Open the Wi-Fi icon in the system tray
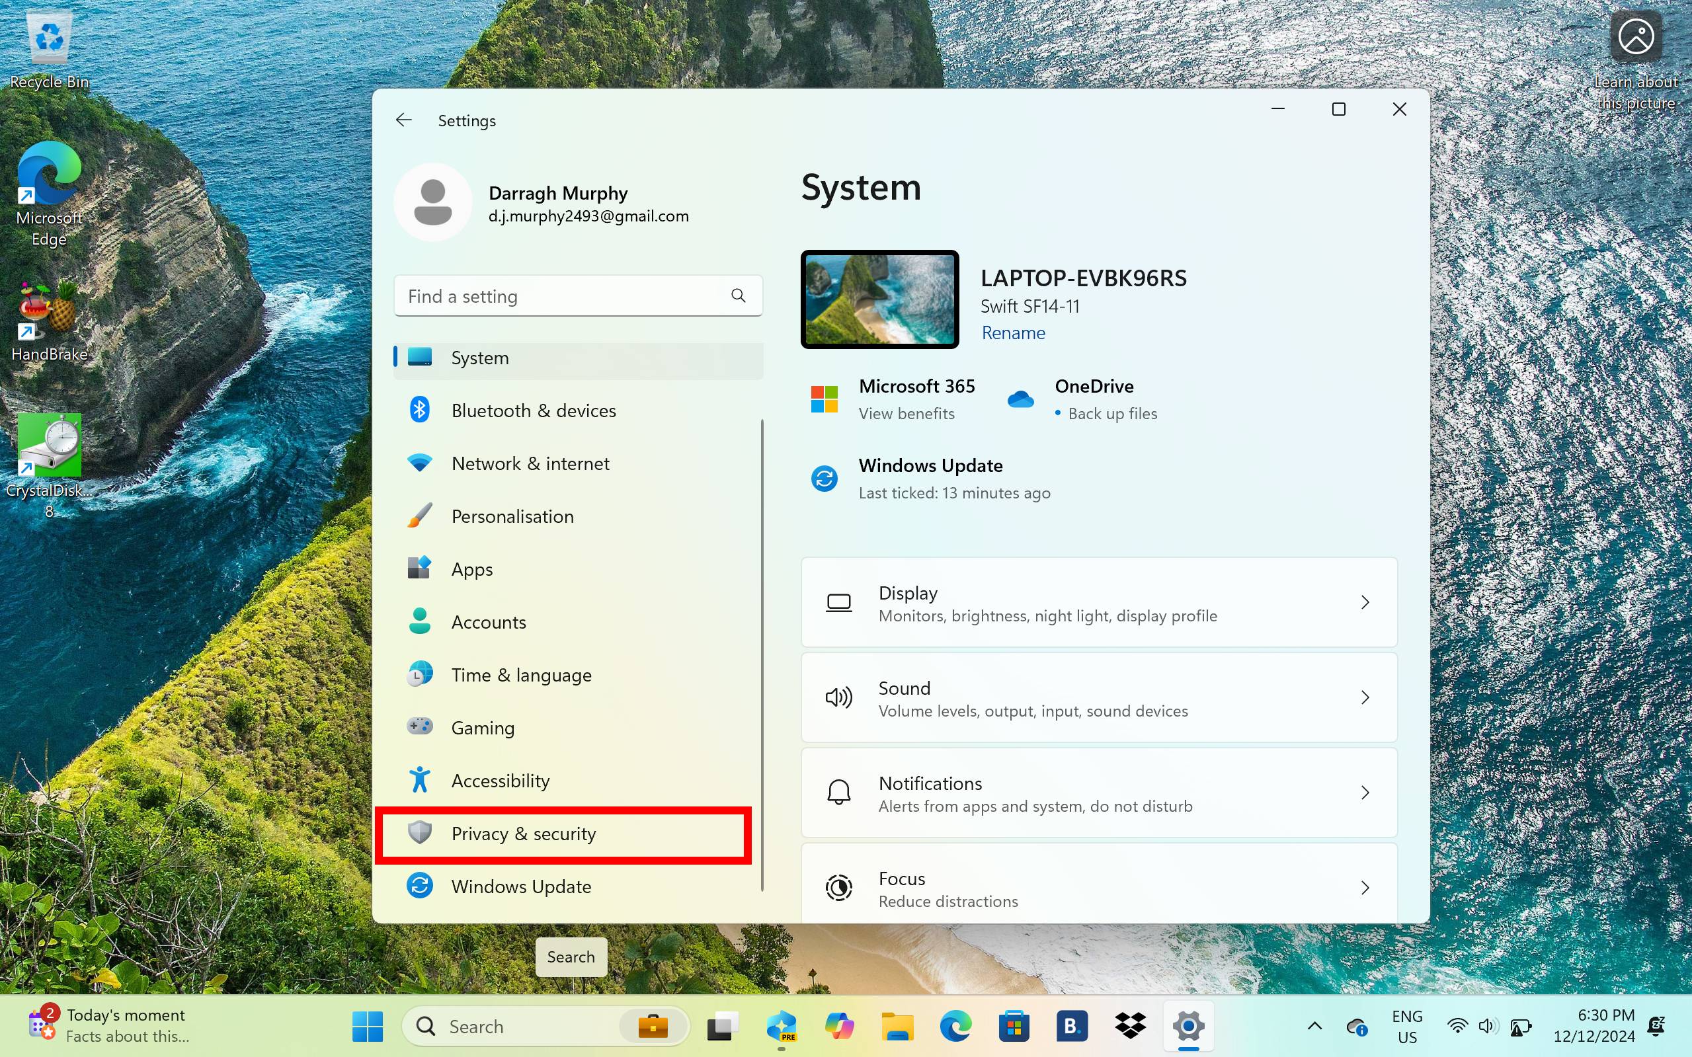 [x=1457, y=1025]
